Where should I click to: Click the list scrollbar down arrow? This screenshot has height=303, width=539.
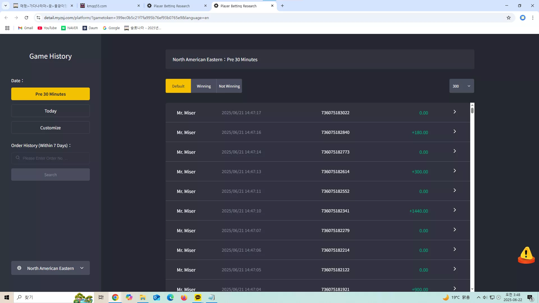click(472, 289)
